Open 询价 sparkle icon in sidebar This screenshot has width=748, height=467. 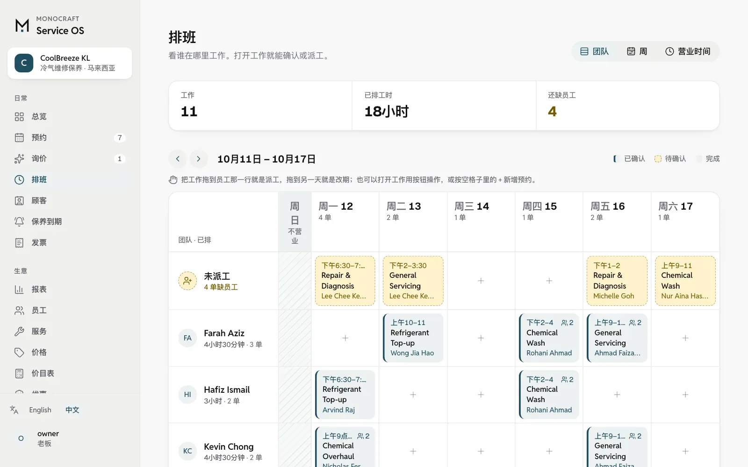pyautogui.click(x=19, y=159)
